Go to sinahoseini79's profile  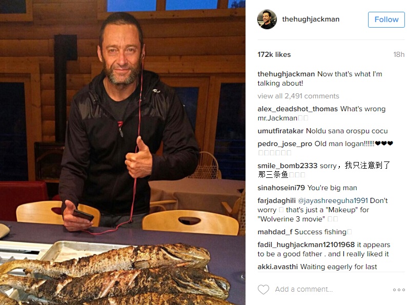click(x=281, y=188)
